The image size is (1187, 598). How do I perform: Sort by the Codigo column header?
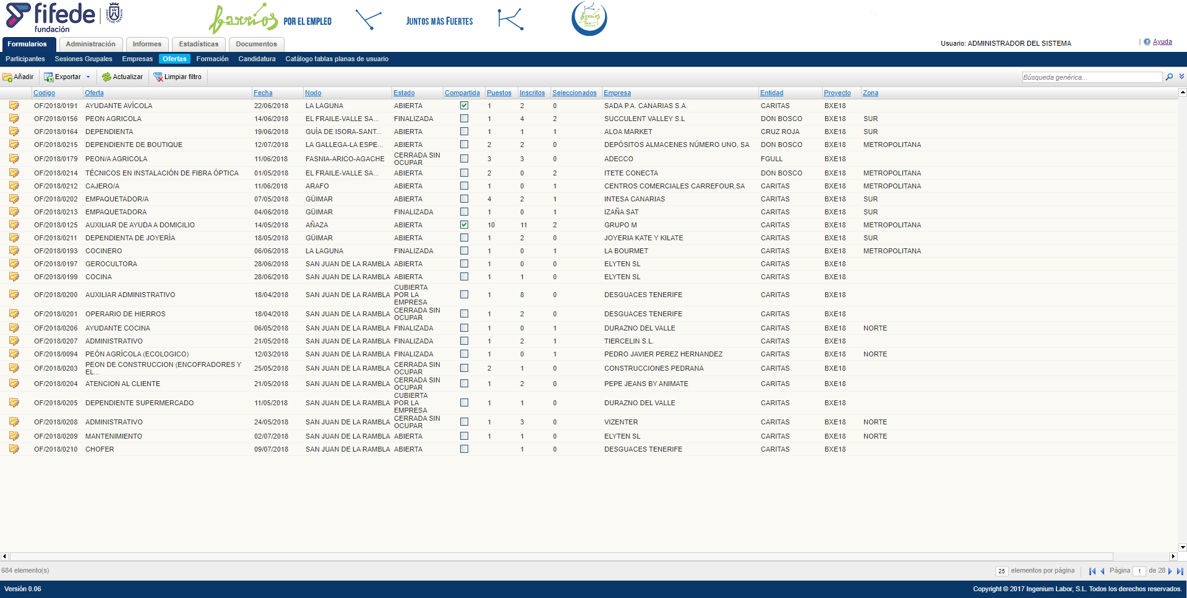point(44,93)
